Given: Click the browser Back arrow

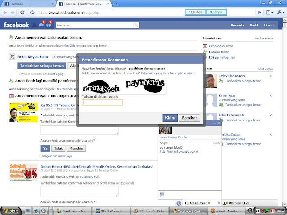Looking at the screenshot, I should pyautogui.click(x=5, y=13).
